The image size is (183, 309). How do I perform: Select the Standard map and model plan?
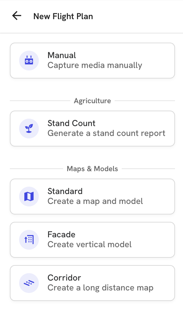point(92,197)
